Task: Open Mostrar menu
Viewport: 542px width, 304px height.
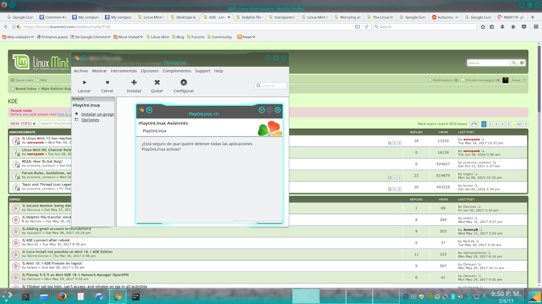Action: pyautogui.click(x=99, y=71)
